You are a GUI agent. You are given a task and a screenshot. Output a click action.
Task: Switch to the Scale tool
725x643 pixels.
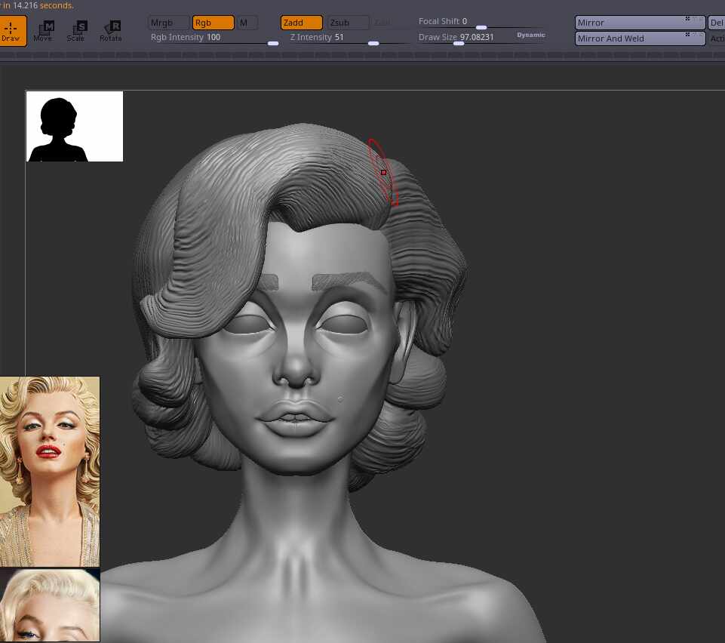pyautogui.click(x=76, y=31)
